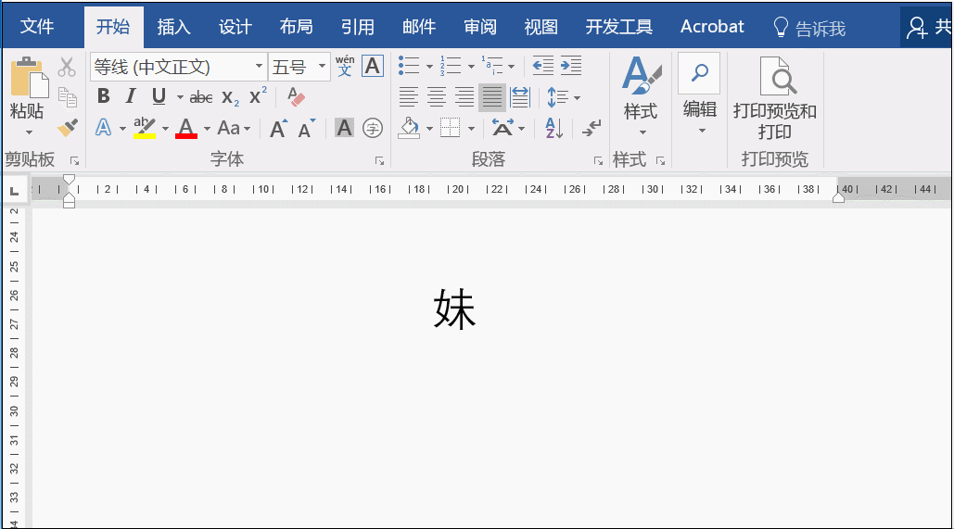Image resolution: width=954 pixels, height=529 pixels.
Task: Center align text
Action: coord(437,96)
